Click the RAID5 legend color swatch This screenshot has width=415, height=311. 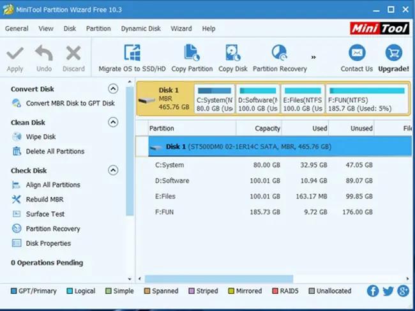click(275, 291)
